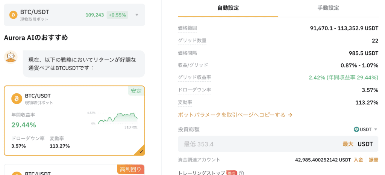This screenshot has height=175, width=385.
Task: Click the red 推奨 badge
Action: click(x=231, y=173)
